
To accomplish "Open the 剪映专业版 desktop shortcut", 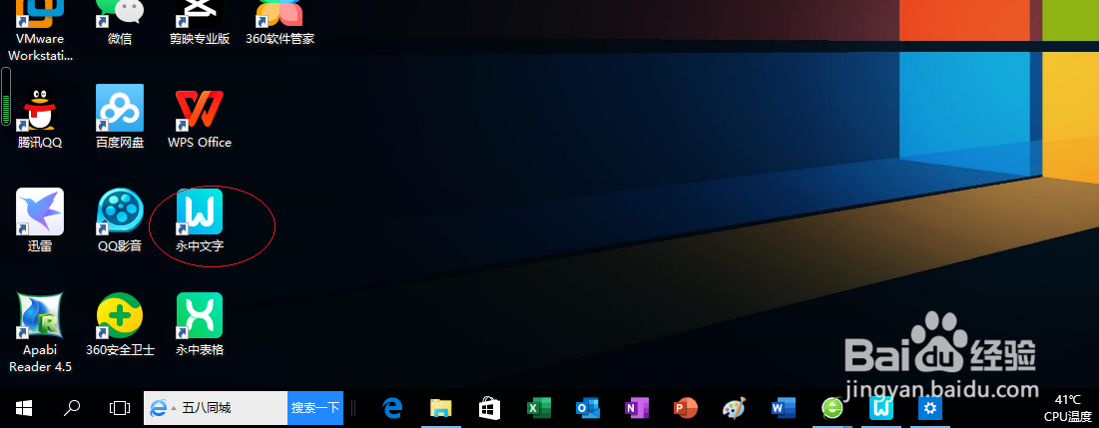I will (x=200, y=21).
